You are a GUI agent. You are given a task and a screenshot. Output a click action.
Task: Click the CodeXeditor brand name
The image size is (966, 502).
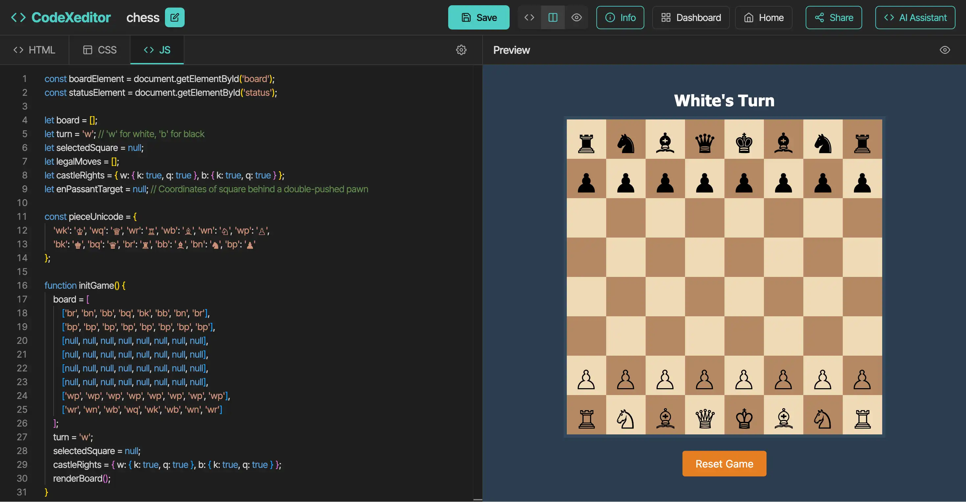(71, 17)
